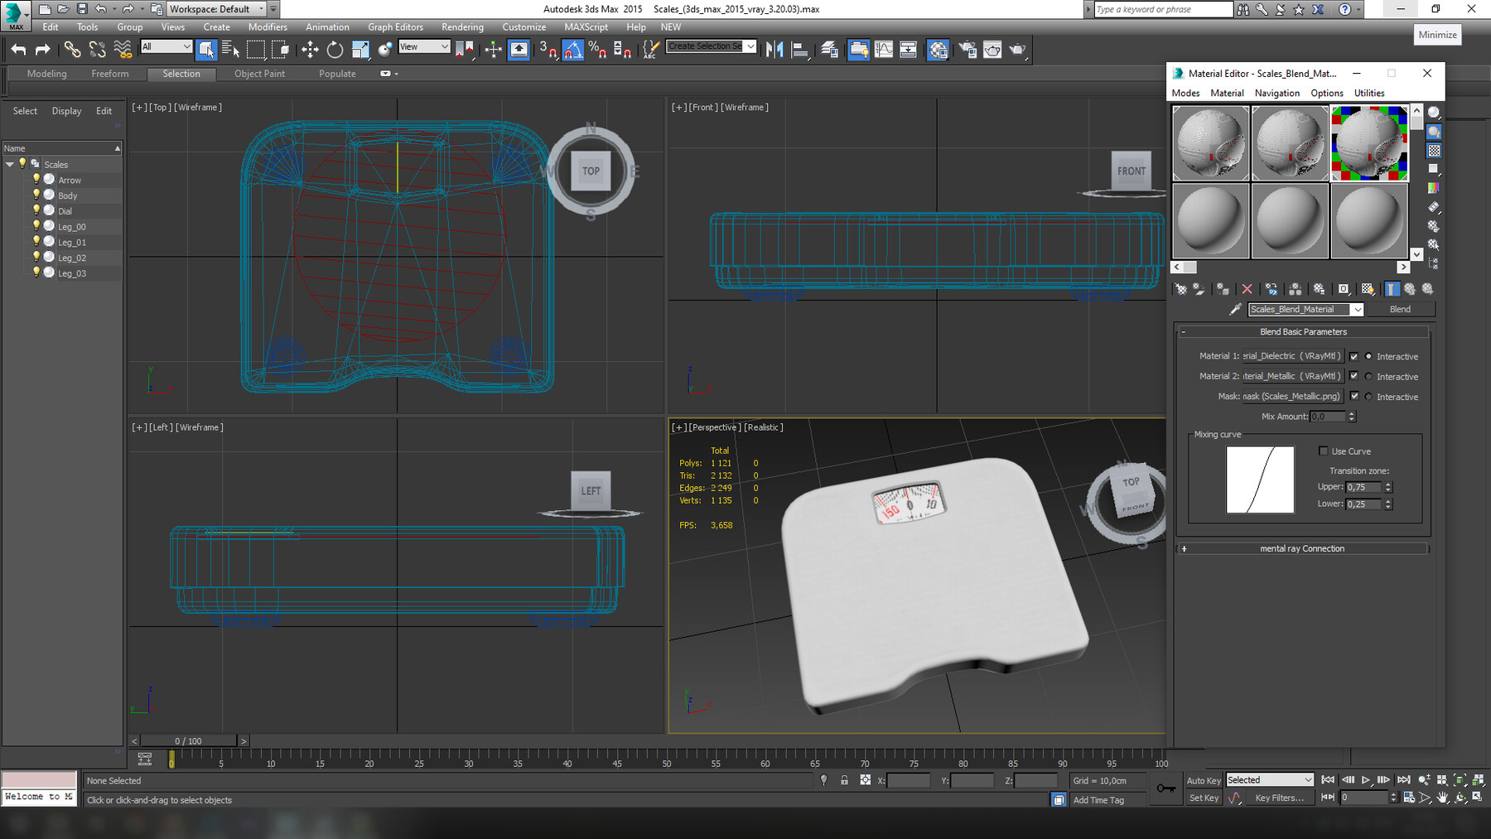Click the Mirror tool icon
Viewport: 1491px width, 839px height.
(774, 50)
